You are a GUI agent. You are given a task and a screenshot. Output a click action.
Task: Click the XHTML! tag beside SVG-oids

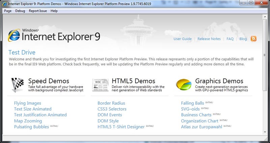(205, 108)
